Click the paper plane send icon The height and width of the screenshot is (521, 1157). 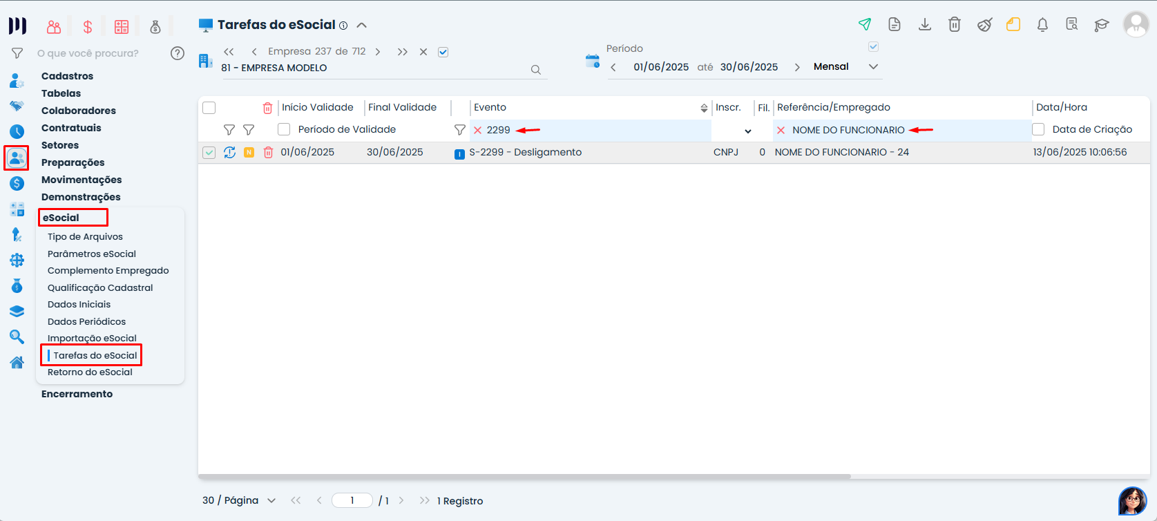click(864, 25)
